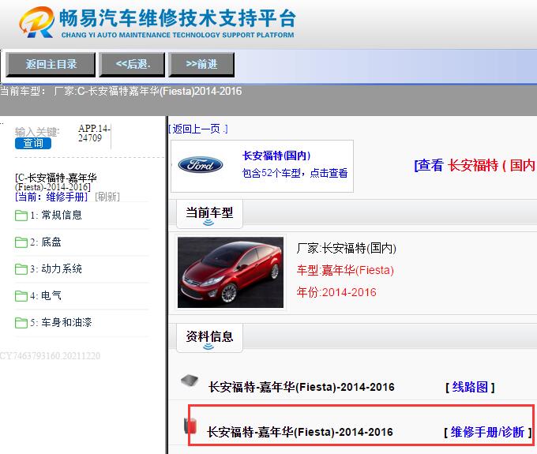
Task: Click the 厂家:长安福特(国内) text
Action: 346,248
